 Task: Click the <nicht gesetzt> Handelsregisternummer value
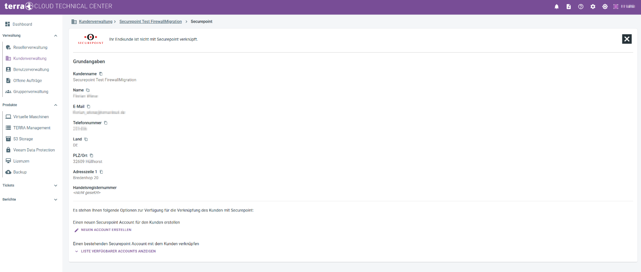(x=87, y=193)
